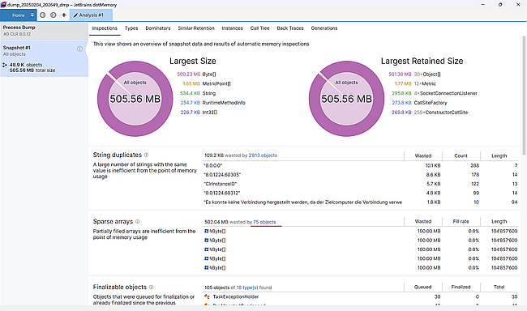Click the fourth Byte[] array icon
Image resolution: width=527 pixels, height=311 pixels.
coord(207,258)
